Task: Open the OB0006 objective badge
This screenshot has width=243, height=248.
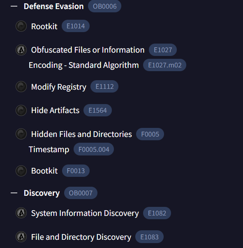Action: 105,6
